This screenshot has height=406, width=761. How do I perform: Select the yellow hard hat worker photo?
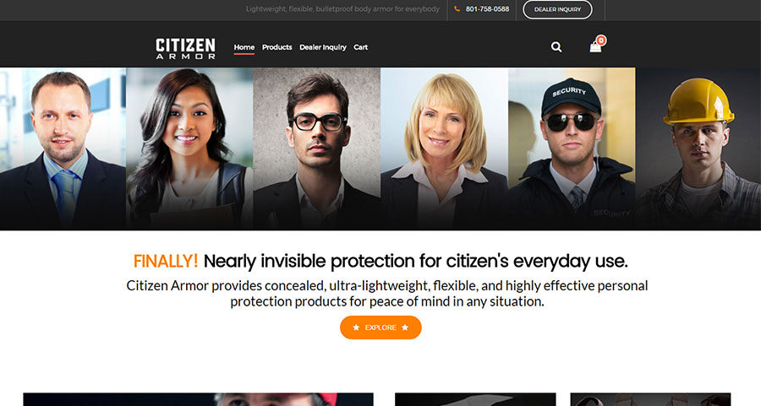(x=698, y=149)
